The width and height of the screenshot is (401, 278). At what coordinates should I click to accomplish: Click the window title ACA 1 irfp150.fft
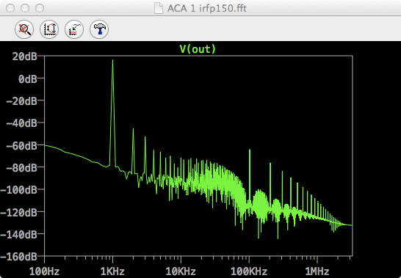(207, 8)
